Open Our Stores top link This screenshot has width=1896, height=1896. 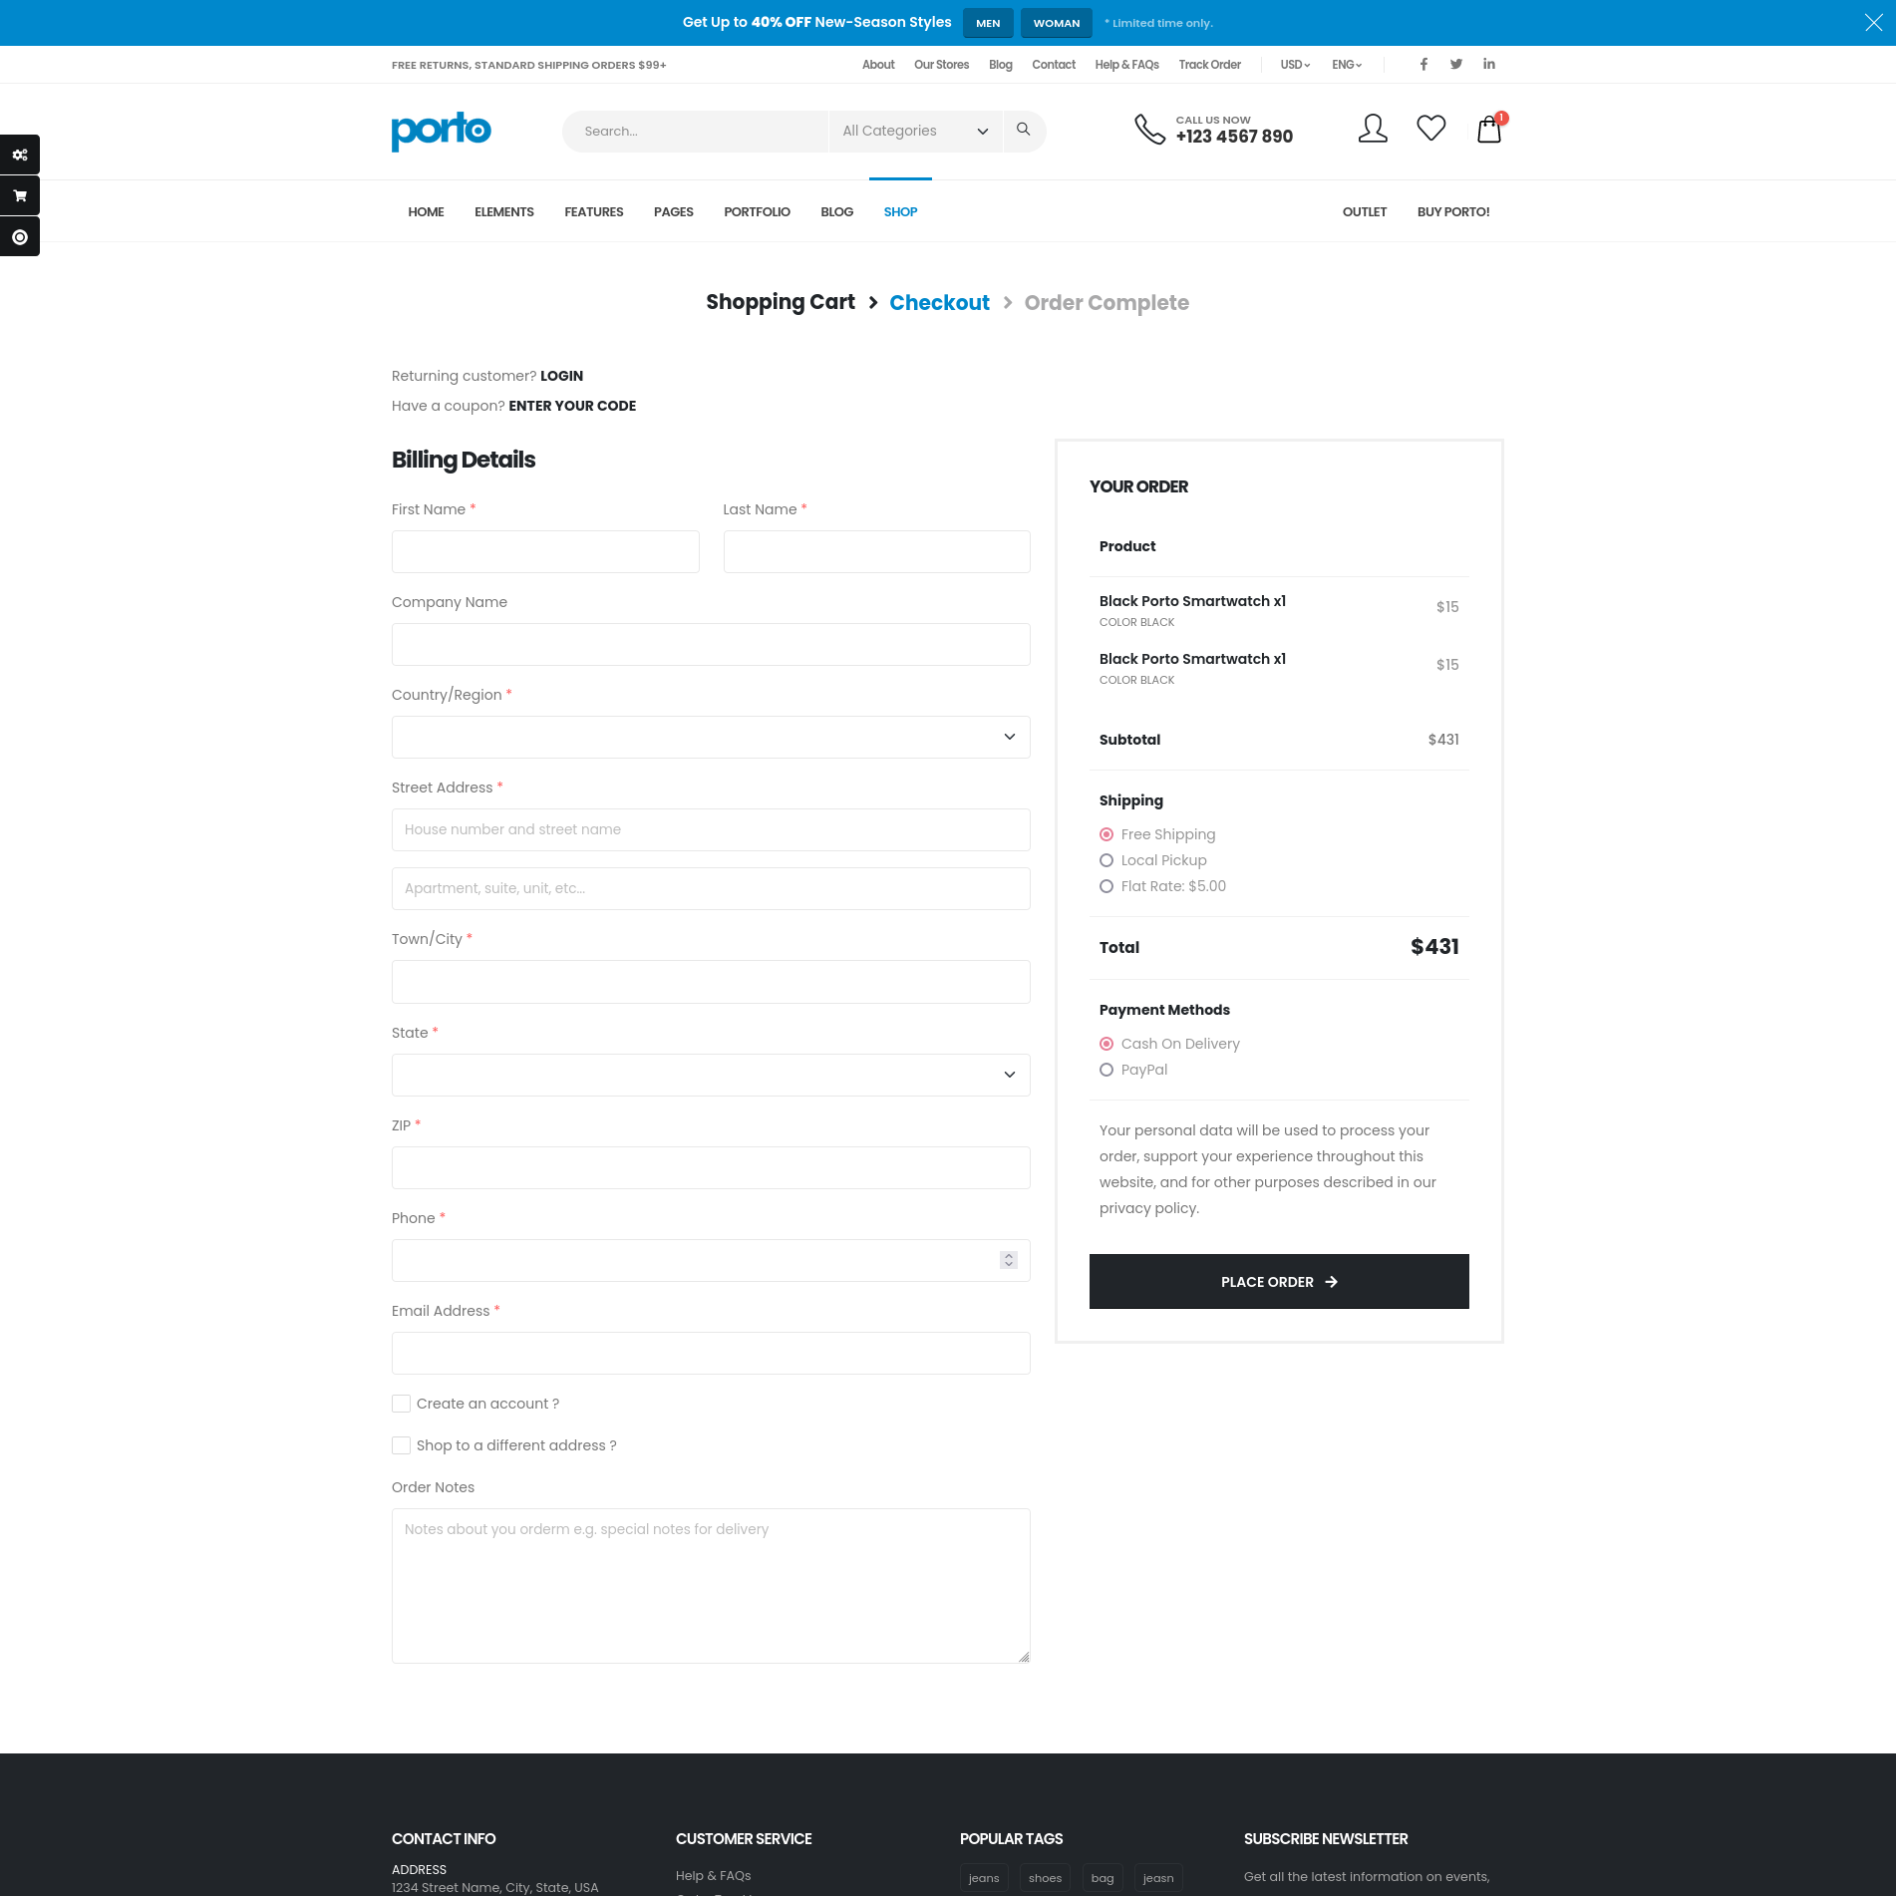[941, 65]
